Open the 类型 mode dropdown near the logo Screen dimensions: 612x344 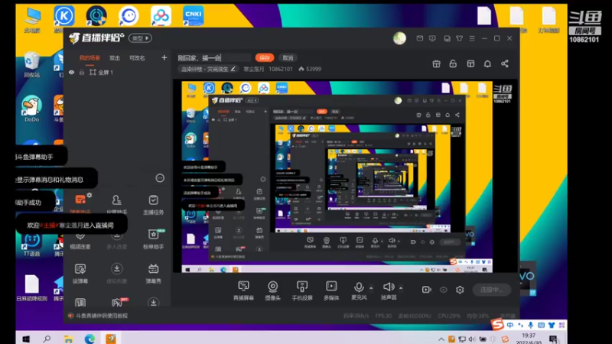click(x=140, y=38)
